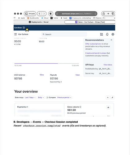
Task: Dismiss the Recommendations panel
Action: click(111, 40)
